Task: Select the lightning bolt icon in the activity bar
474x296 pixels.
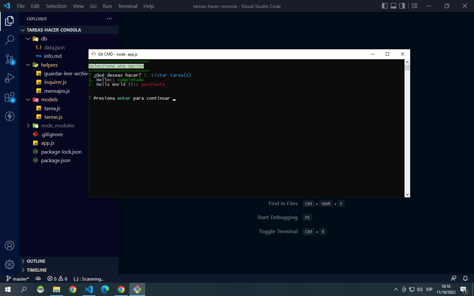Action: 10,116
